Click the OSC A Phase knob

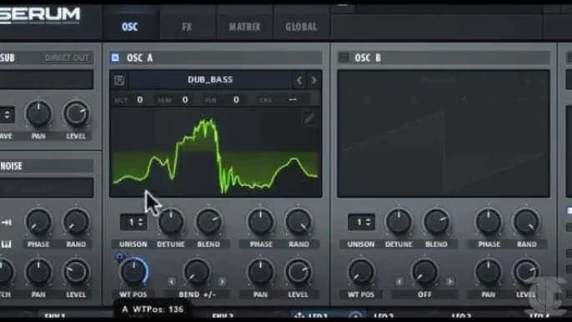(x=260, y=222)
